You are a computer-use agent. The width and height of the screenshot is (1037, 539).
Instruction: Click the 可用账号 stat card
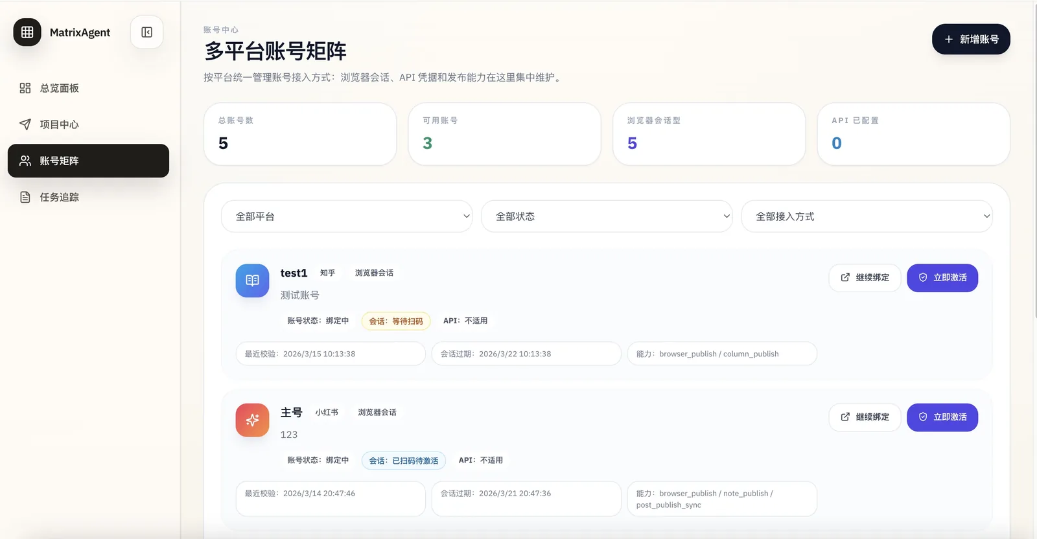pyautogui.click(x=504, y=134)
